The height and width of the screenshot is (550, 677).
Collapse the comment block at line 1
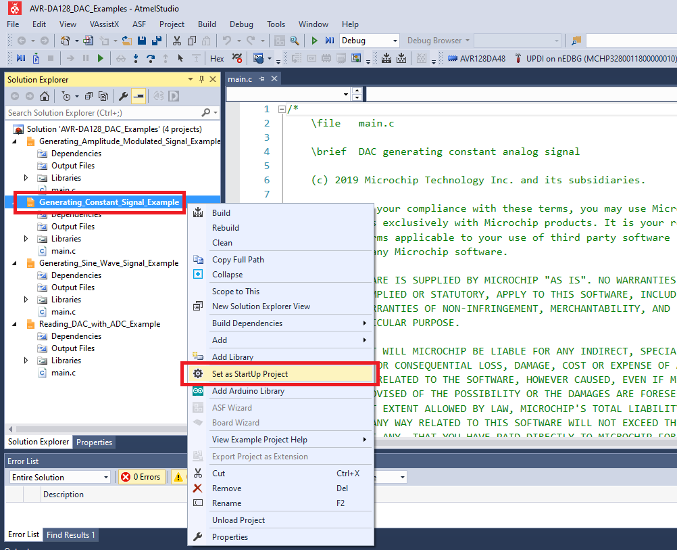282,109
